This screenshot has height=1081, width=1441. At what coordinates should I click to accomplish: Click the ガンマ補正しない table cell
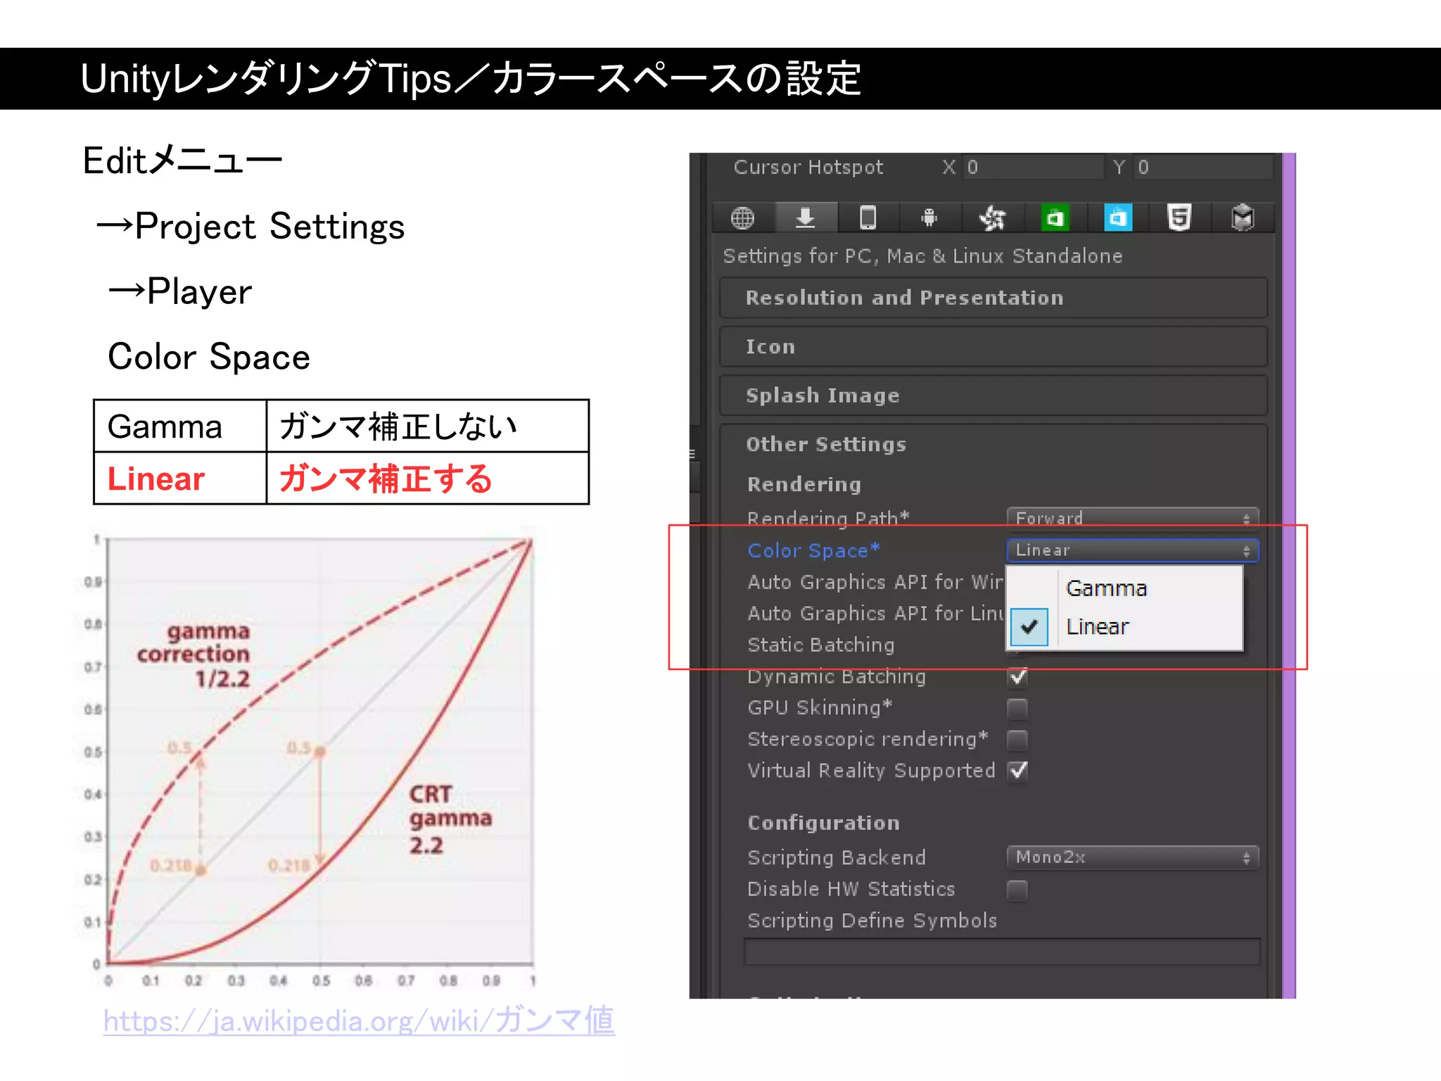pos(428,426)
